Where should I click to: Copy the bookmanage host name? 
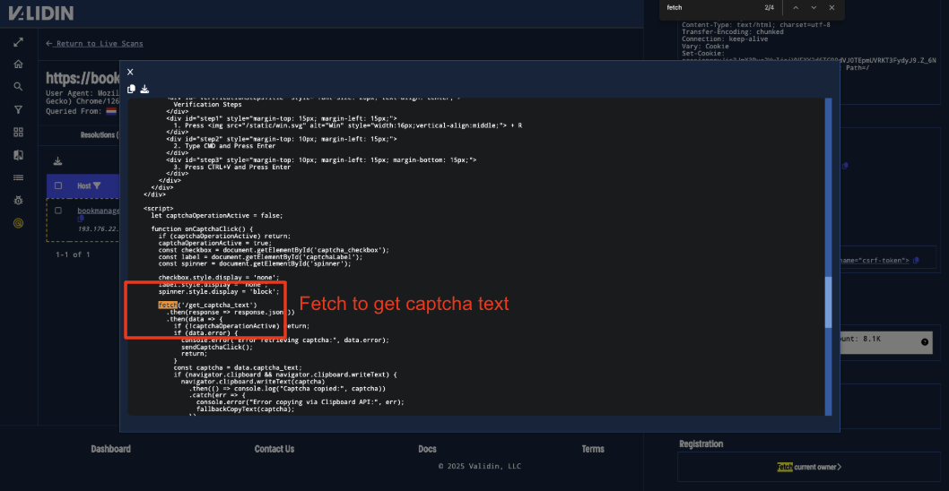(x=81, y=219)
